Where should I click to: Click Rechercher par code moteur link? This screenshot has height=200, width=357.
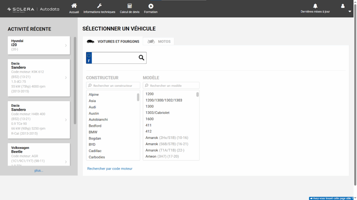(x=110, y=168)
